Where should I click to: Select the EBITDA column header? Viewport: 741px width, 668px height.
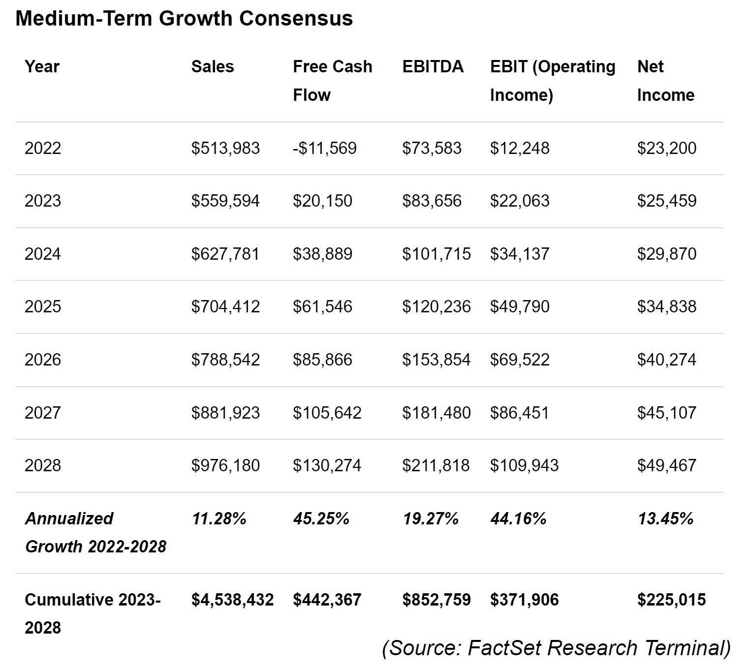pos(433,66)
